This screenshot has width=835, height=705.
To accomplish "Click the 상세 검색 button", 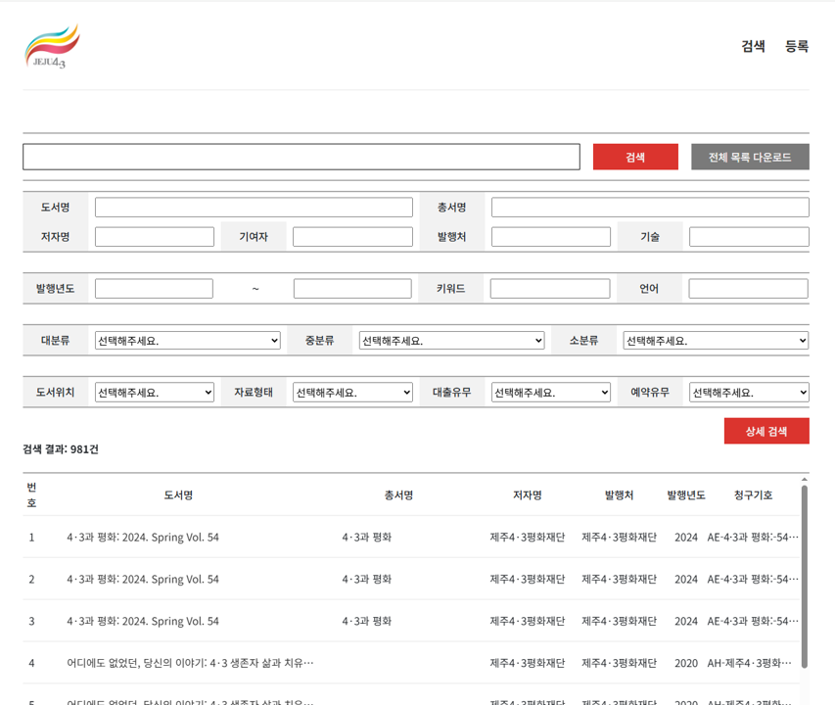I will coord(765,431).
